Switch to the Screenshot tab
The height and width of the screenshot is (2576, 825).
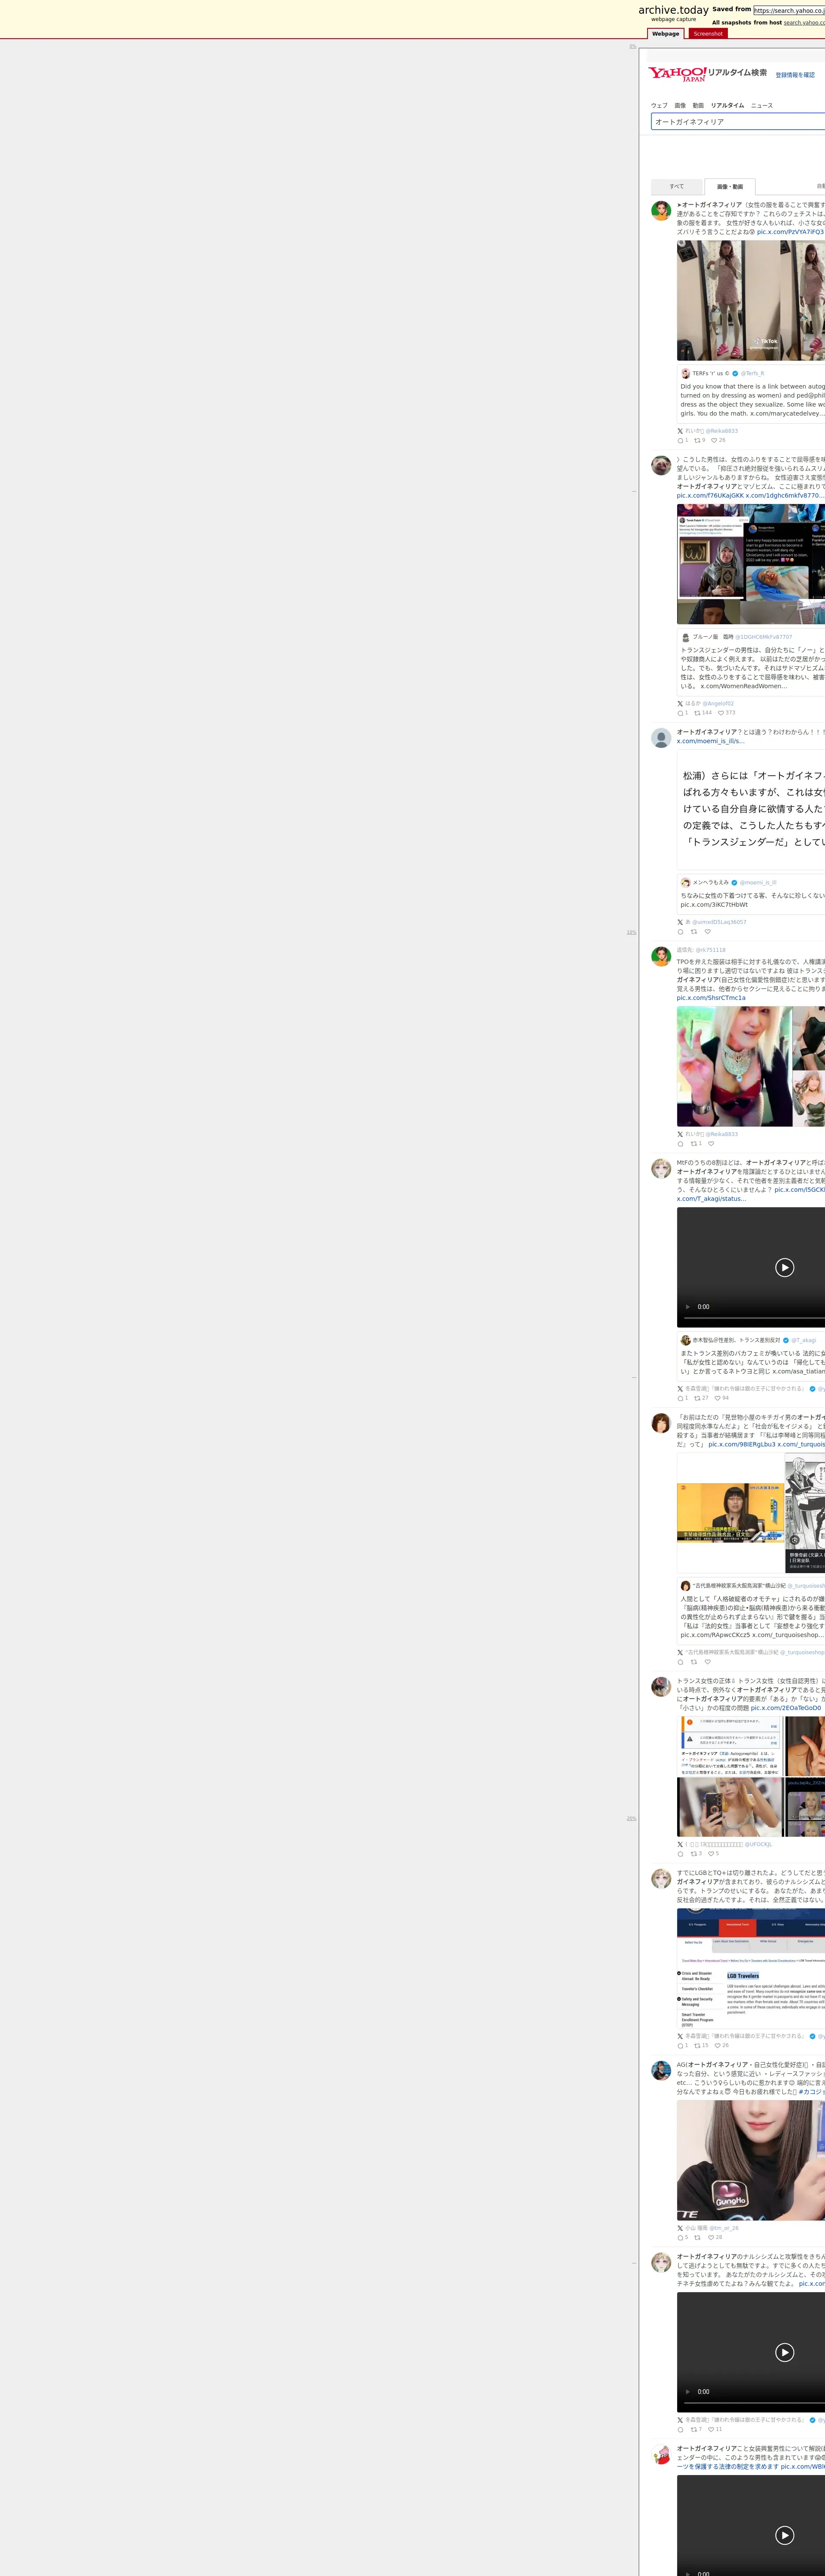[x=708, y=33]
